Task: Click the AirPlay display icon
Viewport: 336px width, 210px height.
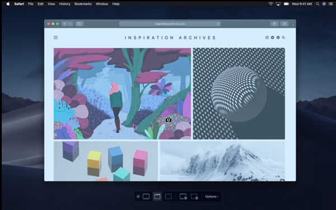Action: point(278,4)
